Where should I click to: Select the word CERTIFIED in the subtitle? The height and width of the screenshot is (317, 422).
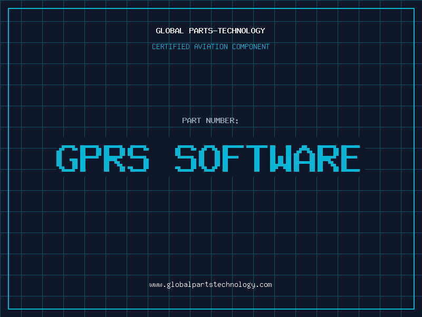pos(171,47)
